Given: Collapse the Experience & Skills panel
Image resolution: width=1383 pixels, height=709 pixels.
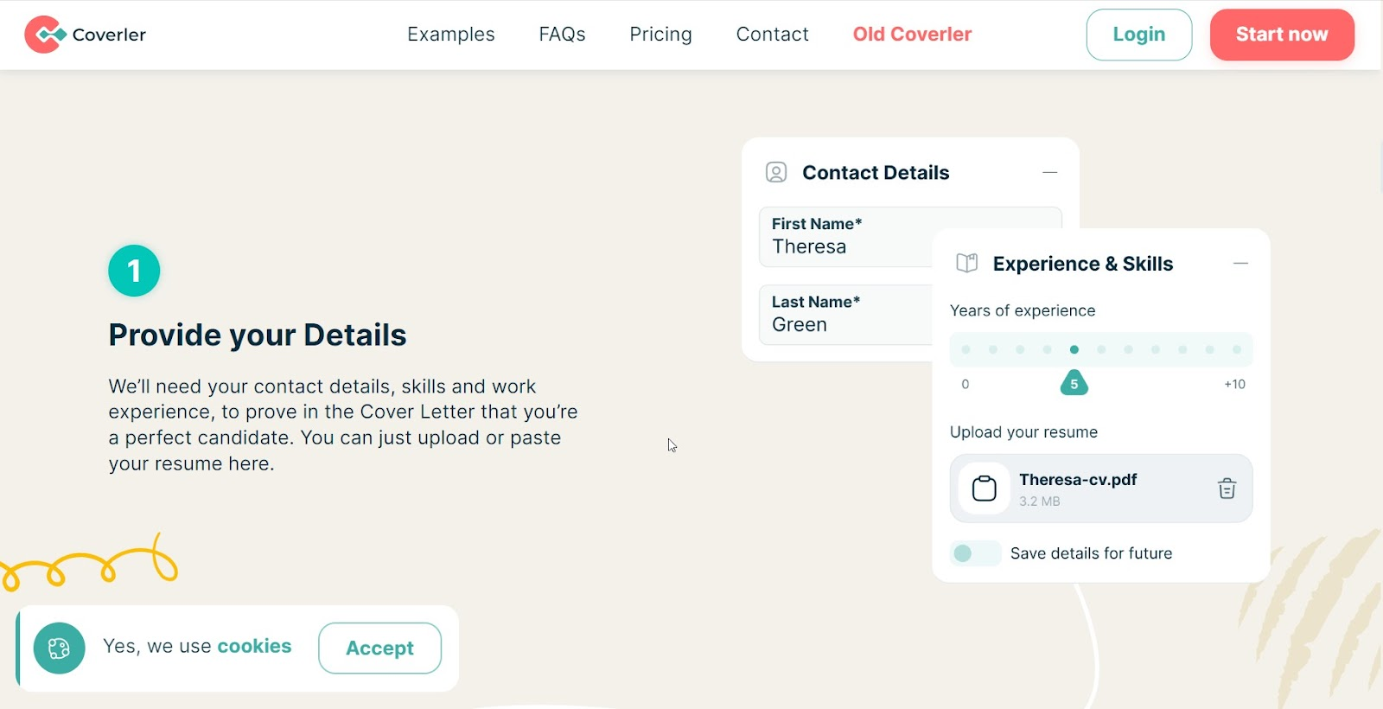Looking at the screenshot, I should [x=1240, y=263].
